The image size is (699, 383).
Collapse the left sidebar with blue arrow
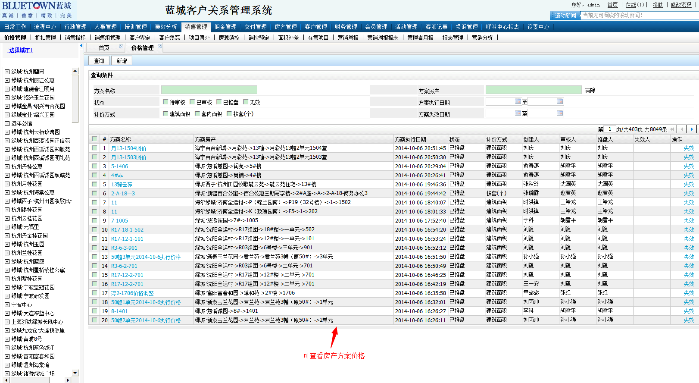(81, 45)
